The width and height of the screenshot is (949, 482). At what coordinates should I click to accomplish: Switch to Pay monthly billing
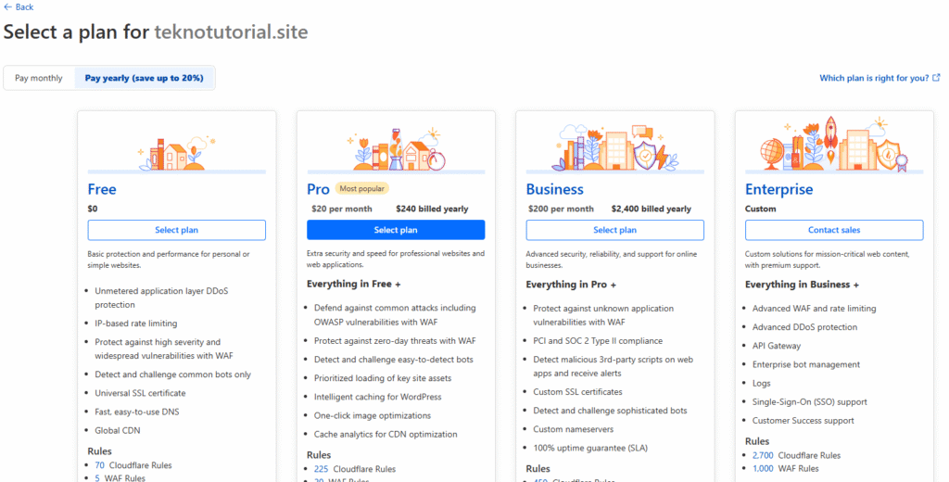(x=39, y=78)
